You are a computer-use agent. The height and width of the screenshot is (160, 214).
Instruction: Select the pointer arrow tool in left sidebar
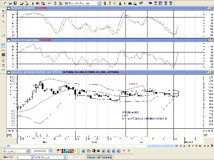click(3, 11)
